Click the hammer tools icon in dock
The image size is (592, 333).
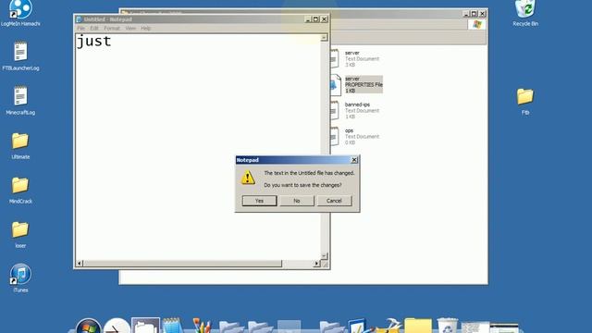pos(388,326)
